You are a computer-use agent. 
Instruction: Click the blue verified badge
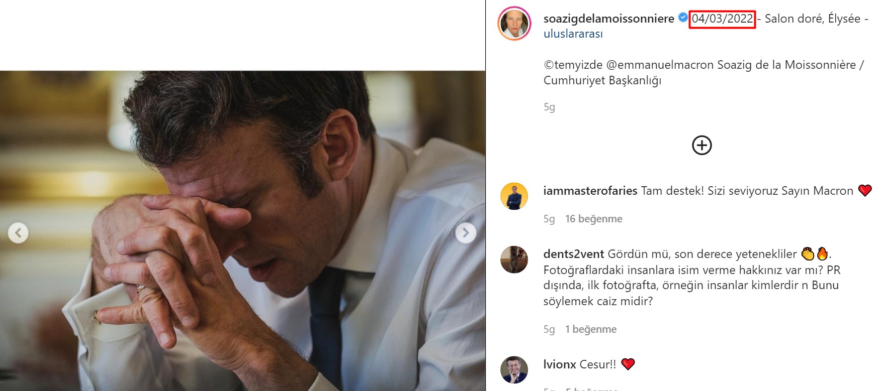point(682,18)
